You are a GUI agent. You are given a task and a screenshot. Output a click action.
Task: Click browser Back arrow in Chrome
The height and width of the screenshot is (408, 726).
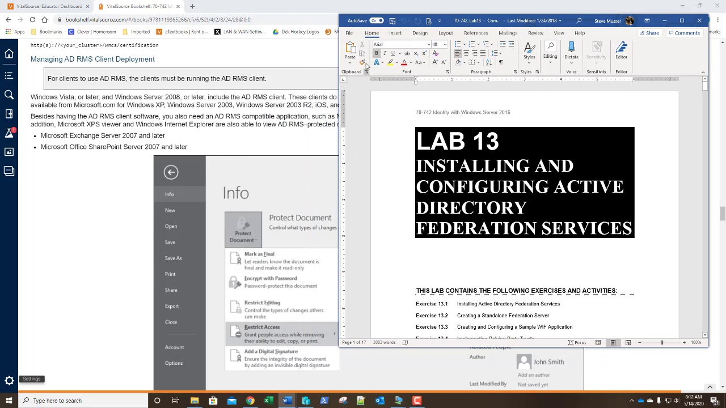tap(8, 19)
